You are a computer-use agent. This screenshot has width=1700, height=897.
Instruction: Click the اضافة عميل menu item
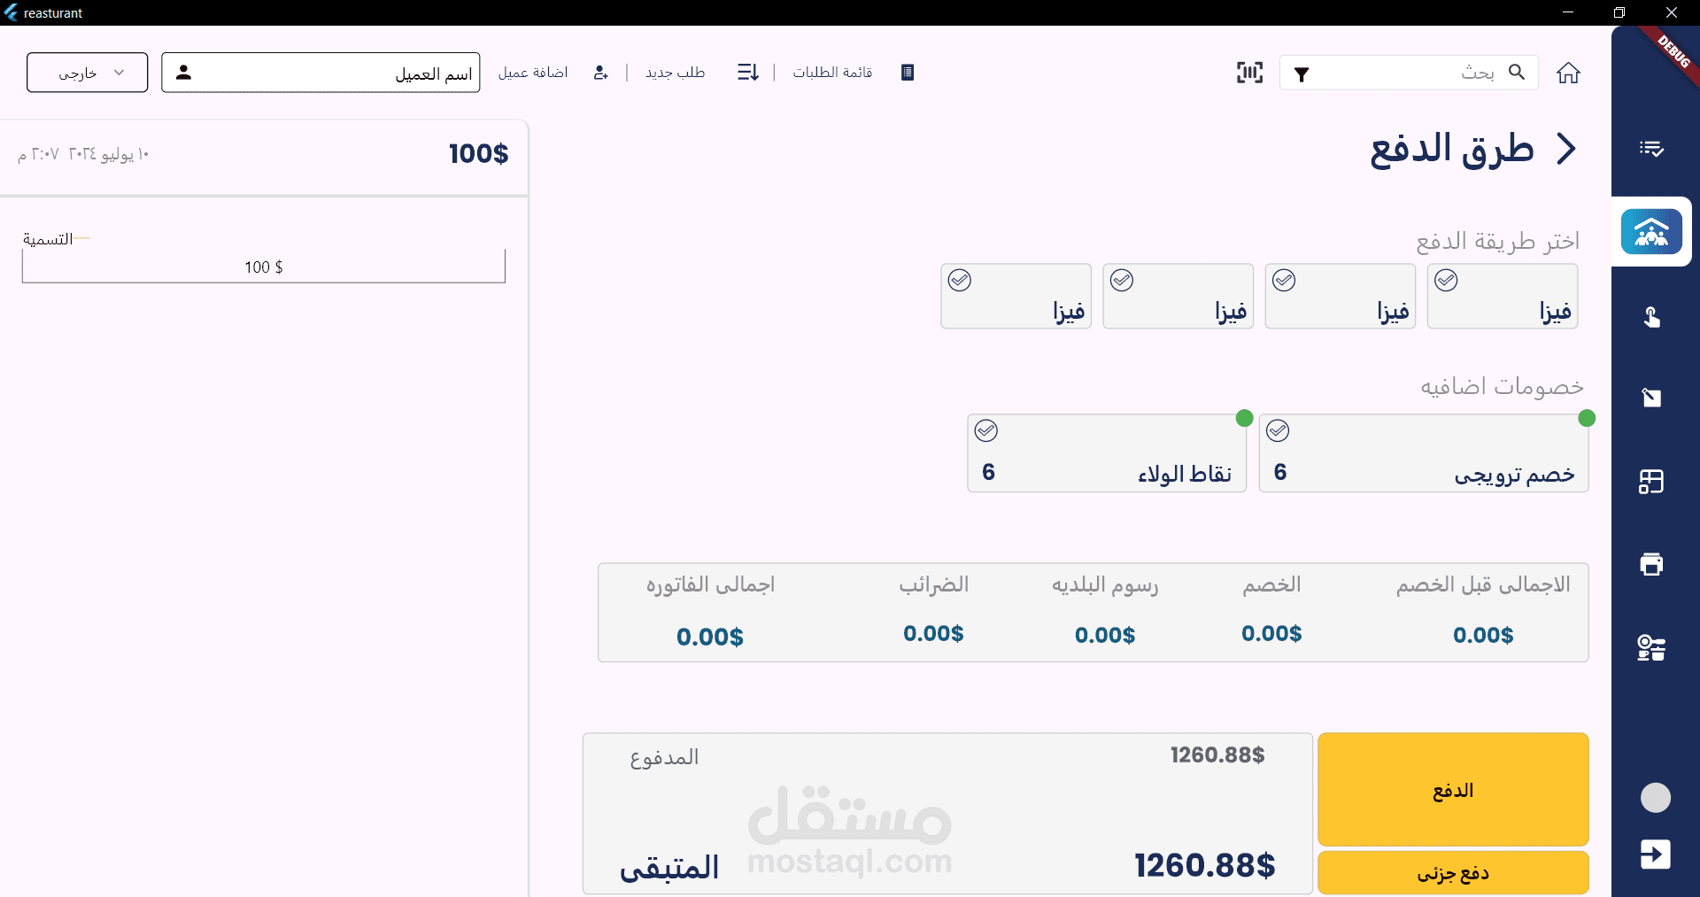533,73
